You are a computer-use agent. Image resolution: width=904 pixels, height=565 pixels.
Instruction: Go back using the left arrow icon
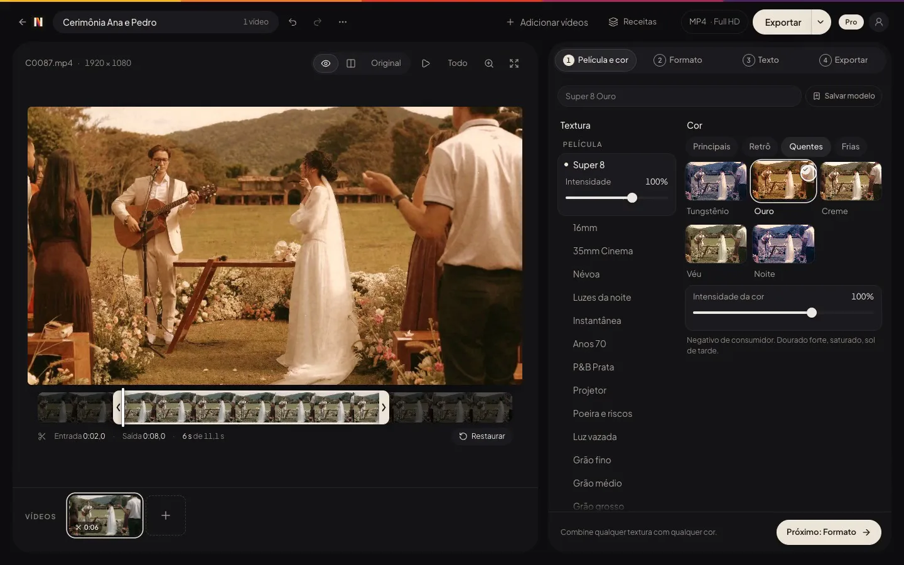(x=23, y=22)
